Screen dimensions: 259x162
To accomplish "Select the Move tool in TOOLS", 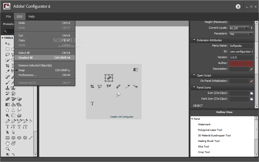I will 8,44.
